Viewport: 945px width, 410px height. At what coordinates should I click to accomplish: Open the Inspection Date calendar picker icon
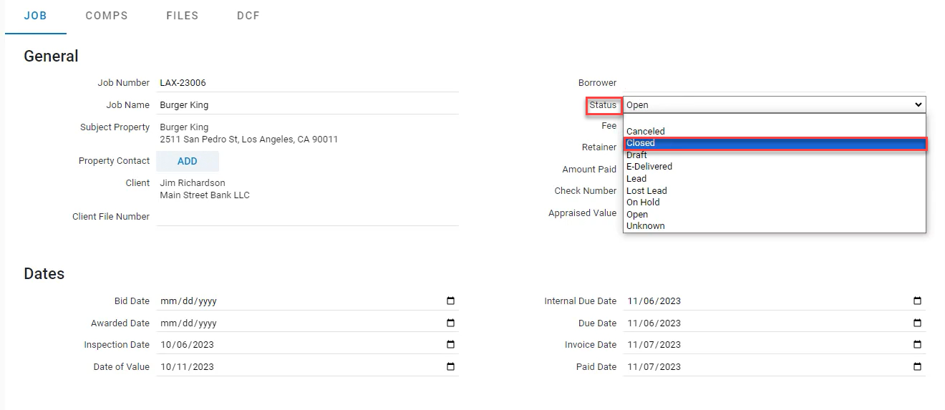tap(450, 345)
